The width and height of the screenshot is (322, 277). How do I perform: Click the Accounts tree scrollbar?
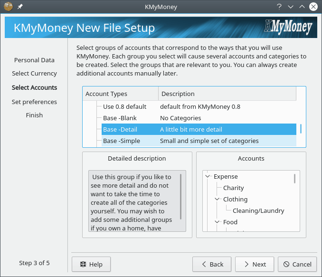pyautogui.click(x=294, y=178)
